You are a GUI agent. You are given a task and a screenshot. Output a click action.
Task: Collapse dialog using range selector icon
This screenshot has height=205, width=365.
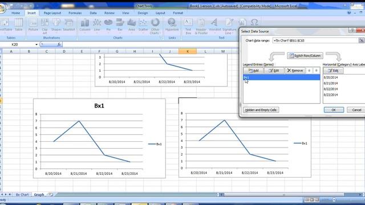tap(361, 40)
